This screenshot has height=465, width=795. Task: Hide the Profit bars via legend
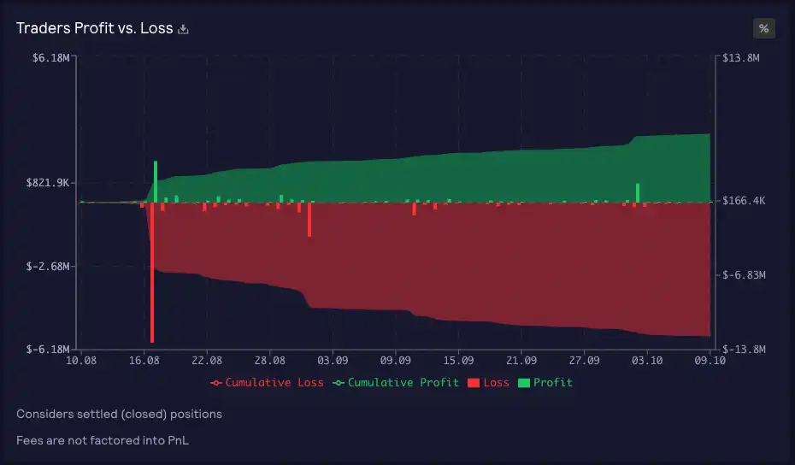(x=552, y=382)
